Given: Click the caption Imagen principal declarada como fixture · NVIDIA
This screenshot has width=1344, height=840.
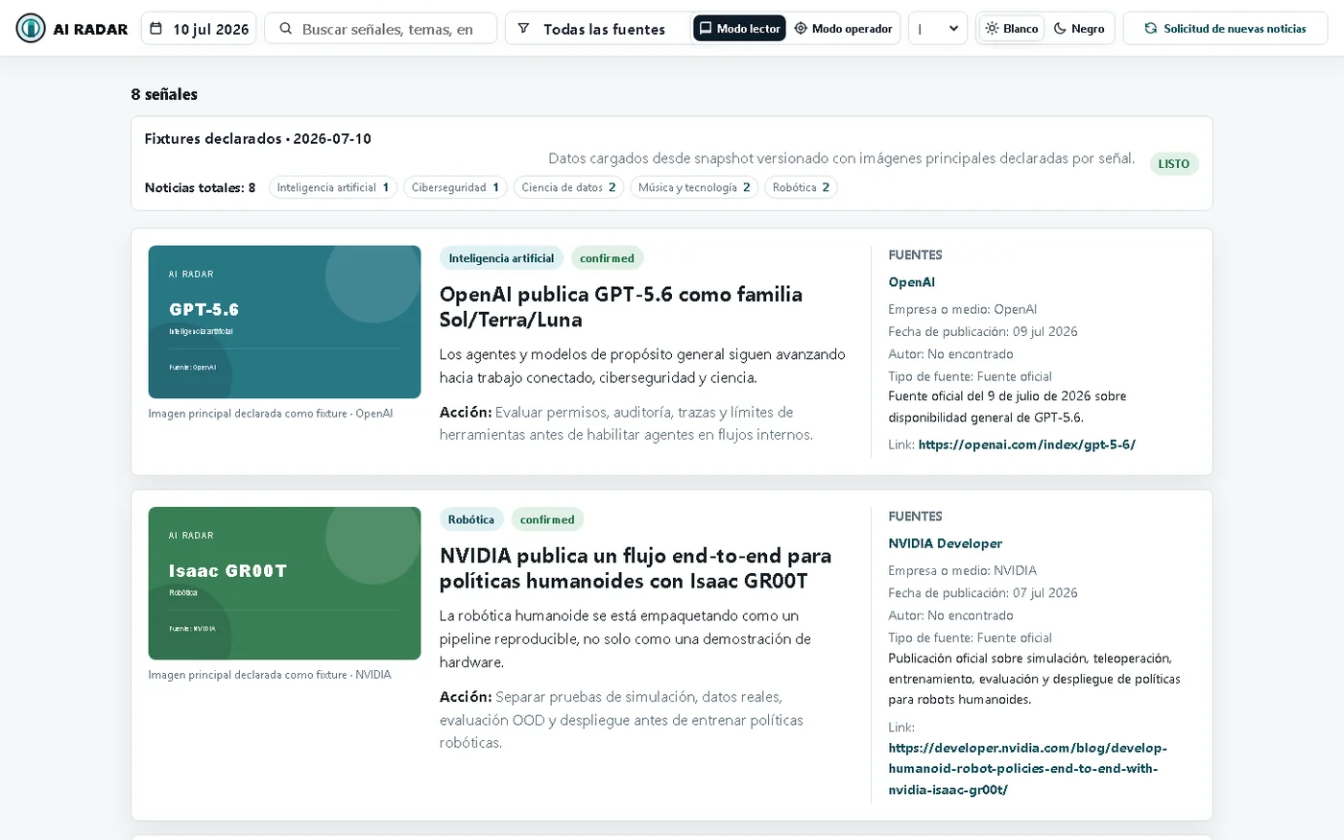Looking at the screenshot, I should coord(270,675).
